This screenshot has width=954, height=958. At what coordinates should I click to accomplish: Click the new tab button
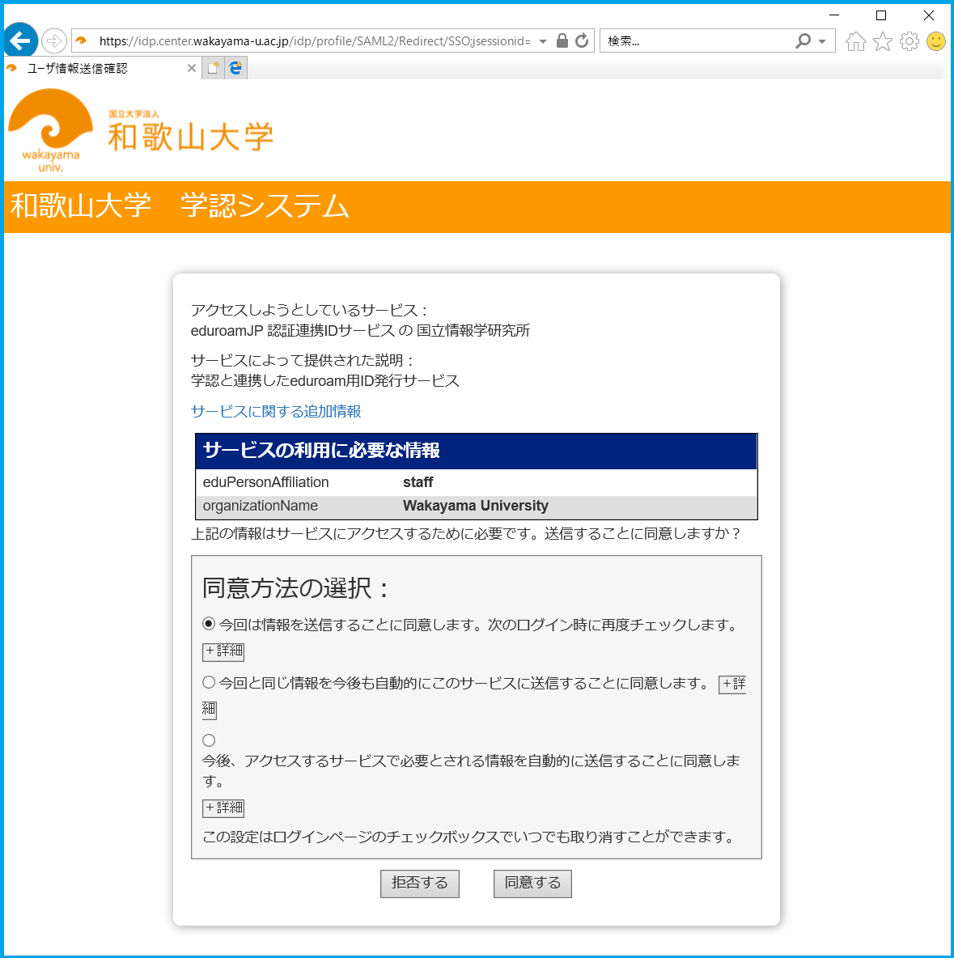point(213,68)
